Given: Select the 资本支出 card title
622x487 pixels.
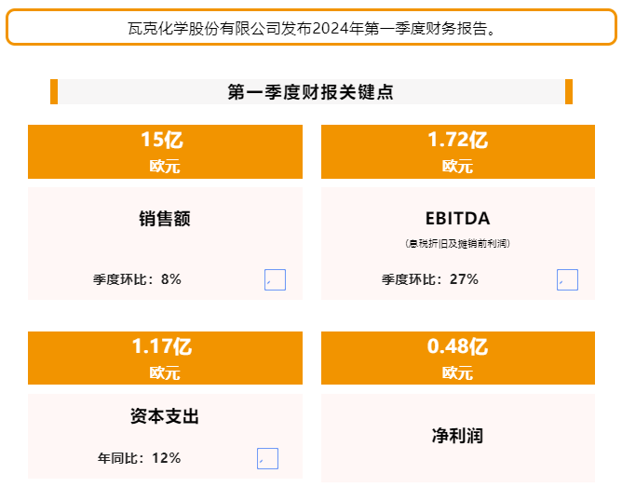Looking at the screenshot, I should (x=165, y=416).
